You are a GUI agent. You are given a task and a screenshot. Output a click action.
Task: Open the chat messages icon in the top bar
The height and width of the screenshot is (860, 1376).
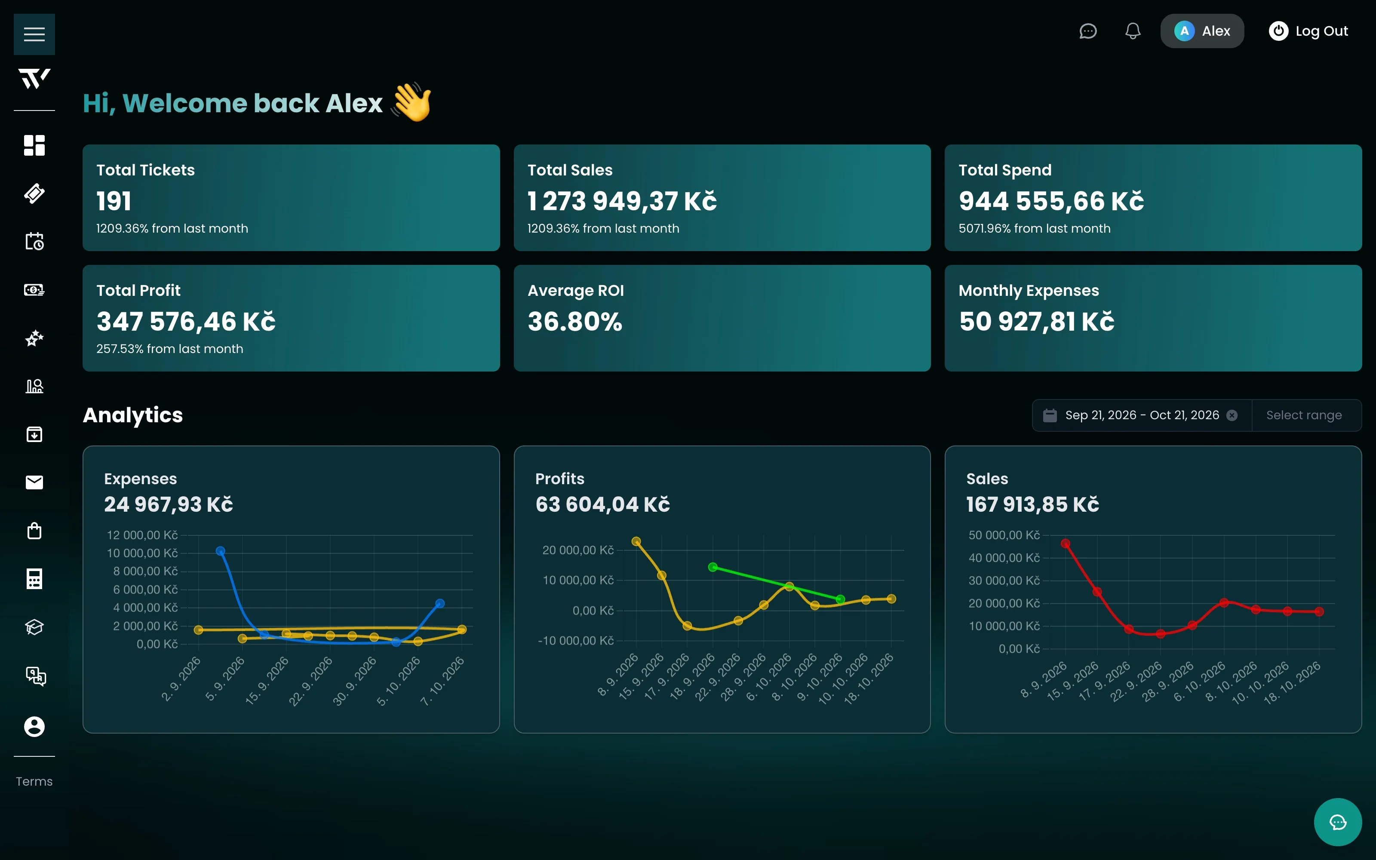tap(1088, 31)
